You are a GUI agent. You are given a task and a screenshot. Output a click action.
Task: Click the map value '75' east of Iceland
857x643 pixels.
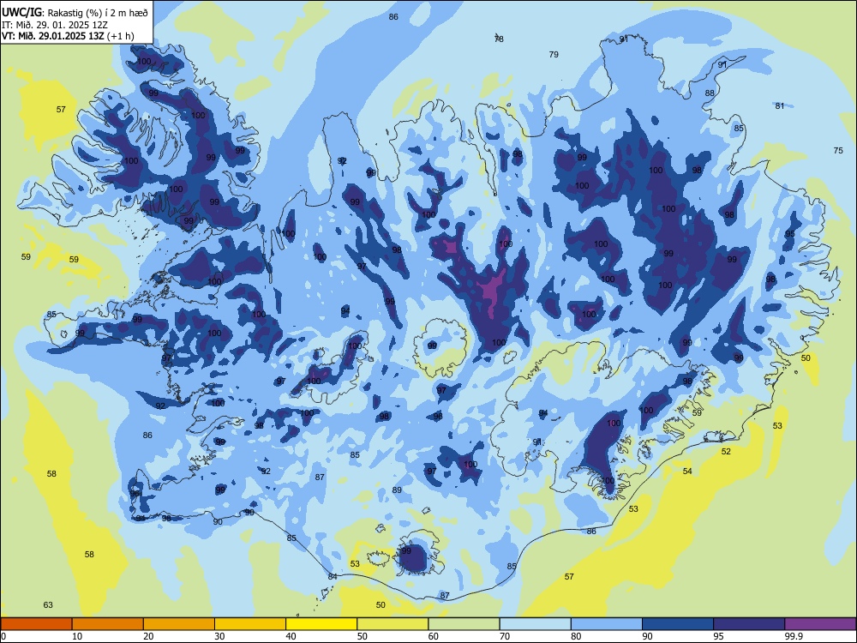838,150
